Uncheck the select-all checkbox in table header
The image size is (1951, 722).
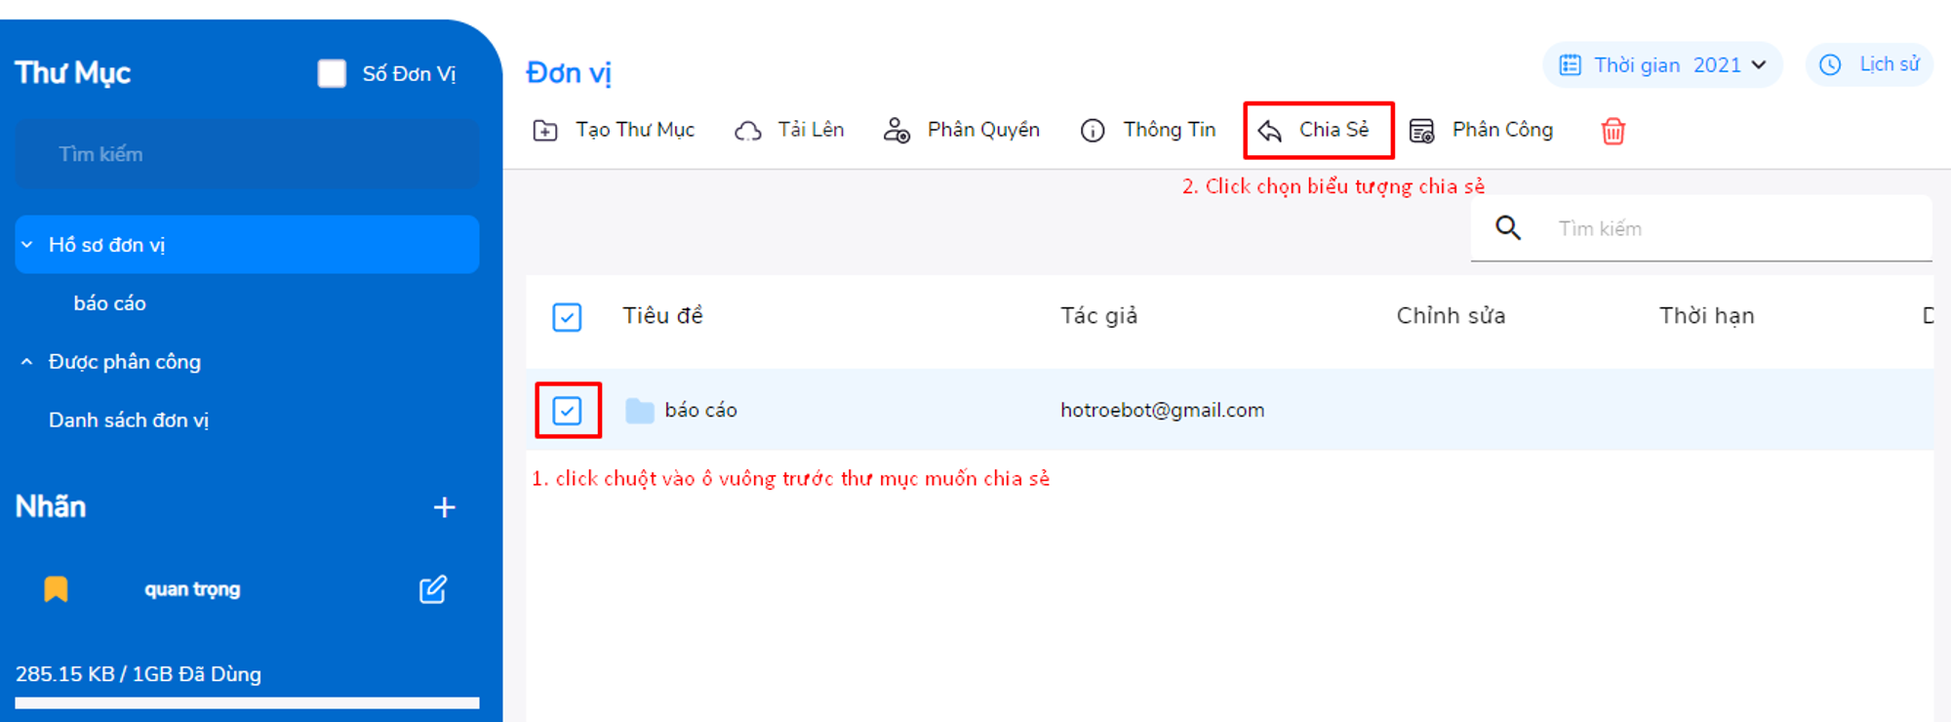tap(567, 317)
